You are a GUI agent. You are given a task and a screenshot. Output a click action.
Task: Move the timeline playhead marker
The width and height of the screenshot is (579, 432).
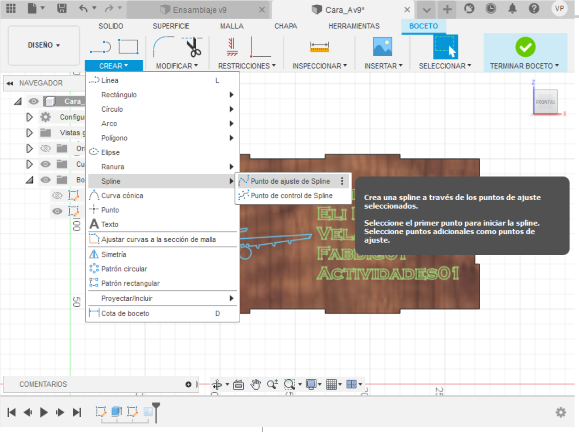(156, 412)
